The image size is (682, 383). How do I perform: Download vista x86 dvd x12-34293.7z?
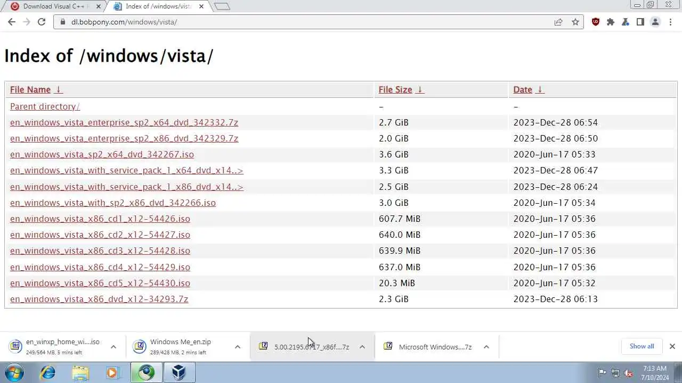(x=99, y=299)
